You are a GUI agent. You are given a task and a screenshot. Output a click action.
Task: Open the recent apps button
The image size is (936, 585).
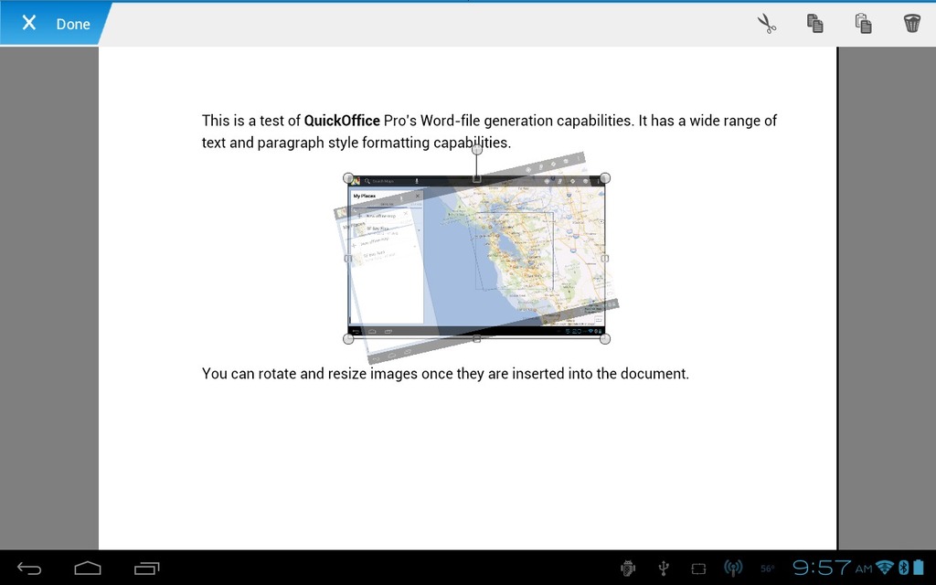(x=147, y=569)
